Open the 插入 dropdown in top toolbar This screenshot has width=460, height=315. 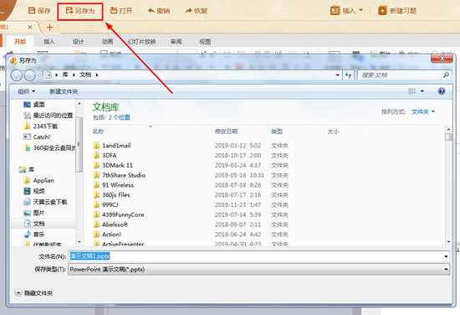[346, 11]
